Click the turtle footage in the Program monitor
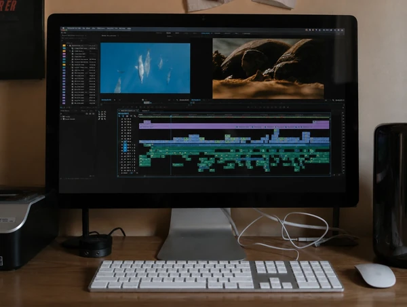The width and height of the screenshot is (407, 307). [268, 69]
